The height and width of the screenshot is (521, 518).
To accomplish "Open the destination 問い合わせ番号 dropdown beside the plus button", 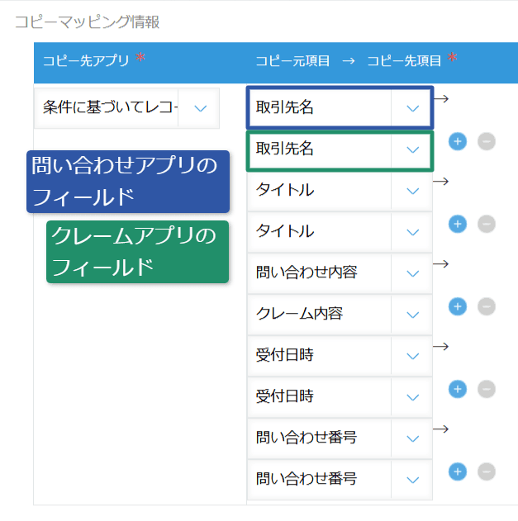I will [x=340, y=479].
